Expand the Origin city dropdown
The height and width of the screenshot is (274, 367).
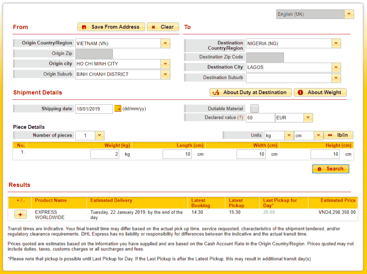pos(166,64)
